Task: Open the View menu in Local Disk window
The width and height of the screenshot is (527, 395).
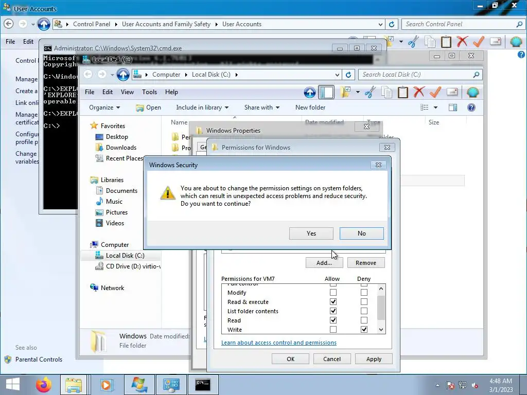Action: pyautogui.click(x=128, y=92)
